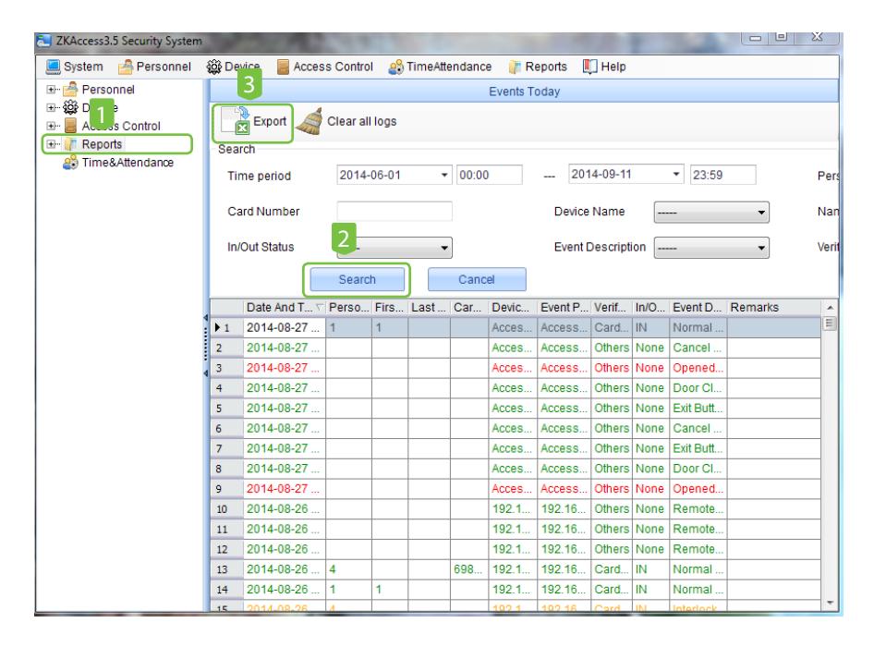The width and height of the screenshot is (874, 647).
Task: Open the In/Out Status dropdown
Action: (x=395, y=248)
